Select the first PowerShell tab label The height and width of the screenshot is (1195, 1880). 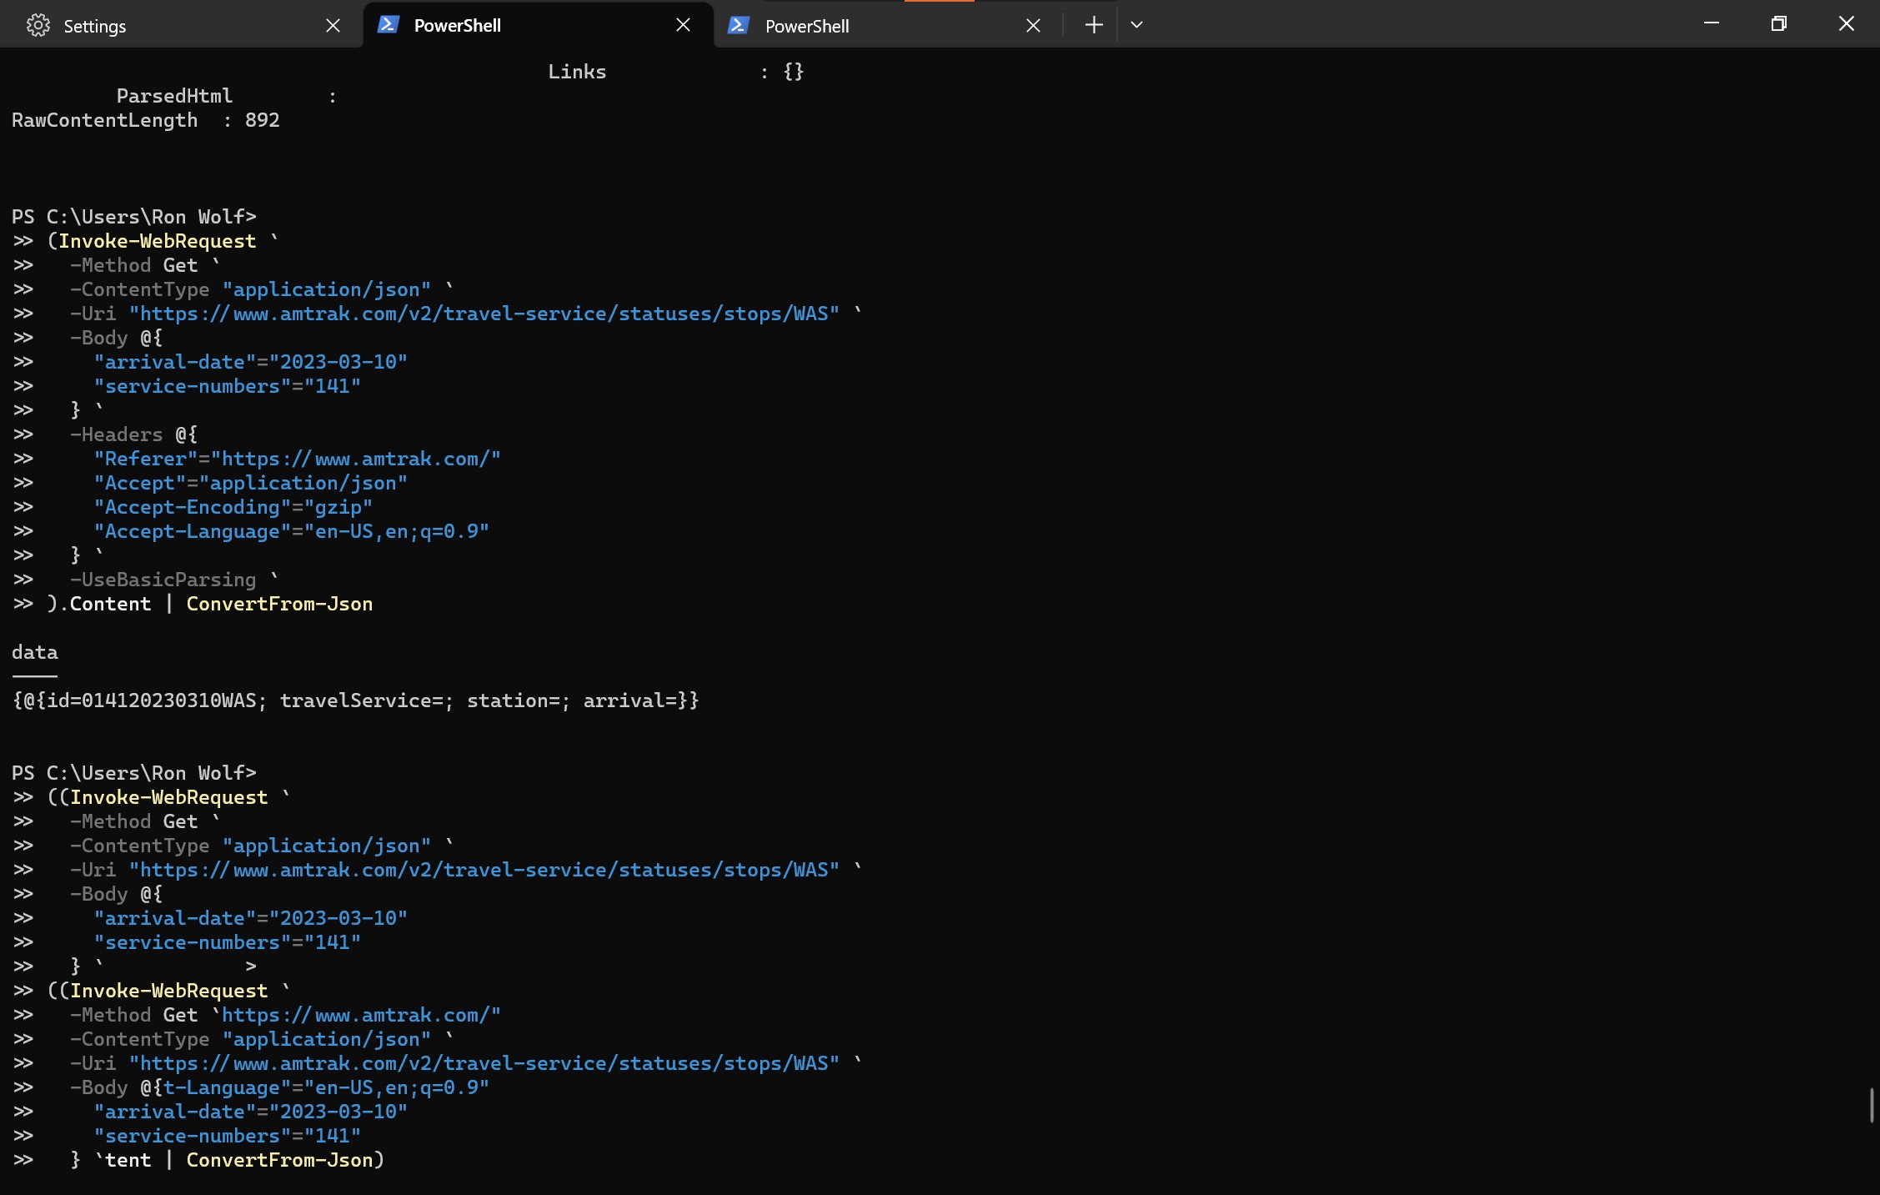click(x=458, y=25)
